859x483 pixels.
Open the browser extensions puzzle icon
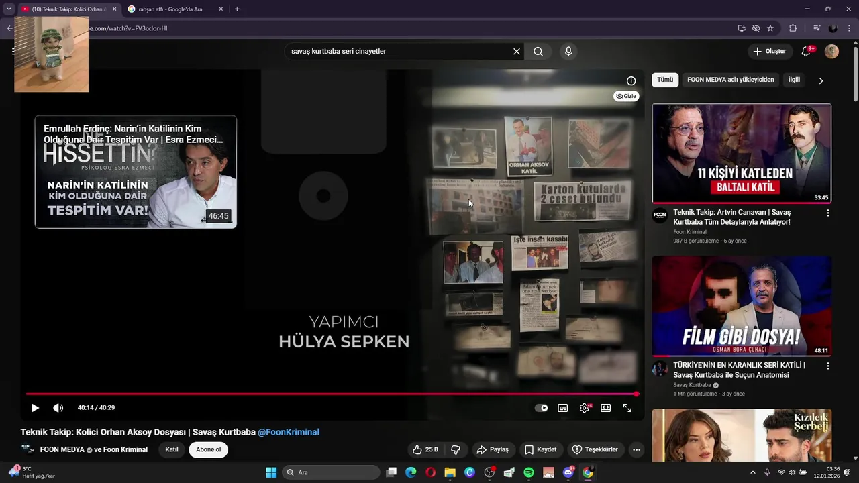pos(793,28)
